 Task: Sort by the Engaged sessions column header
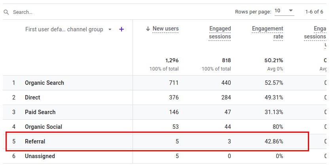point(220,32)
